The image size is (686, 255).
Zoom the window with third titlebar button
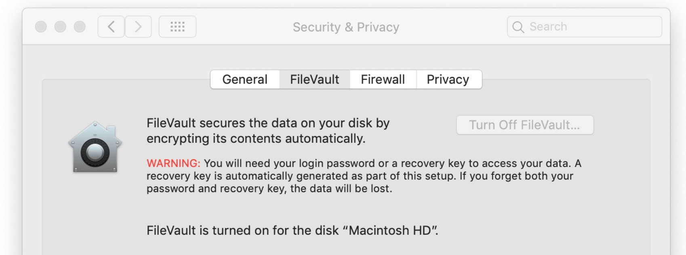pos(80,27)
